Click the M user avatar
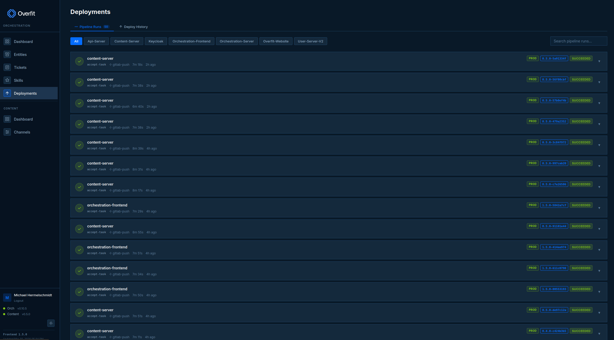The image size is (614, 340). [x=7, y=298]
